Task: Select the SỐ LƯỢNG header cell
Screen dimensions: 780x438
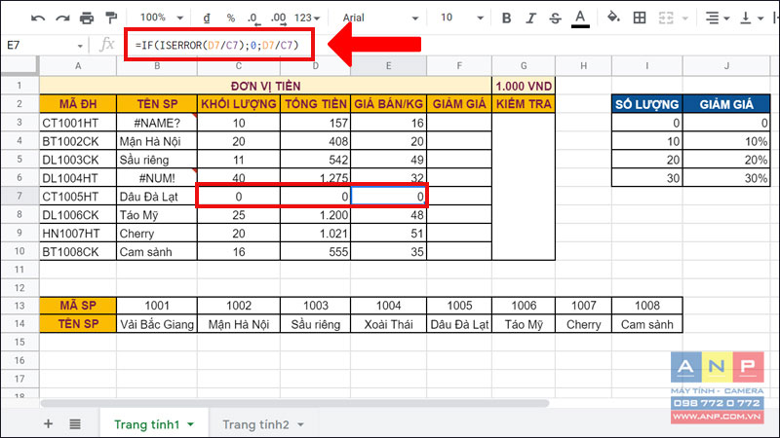Action: point(647,104)
